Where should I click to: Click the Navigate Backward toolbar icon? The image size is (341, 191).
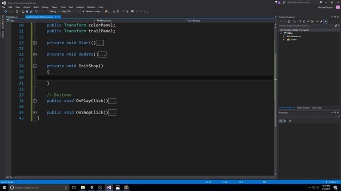point(5,12)
